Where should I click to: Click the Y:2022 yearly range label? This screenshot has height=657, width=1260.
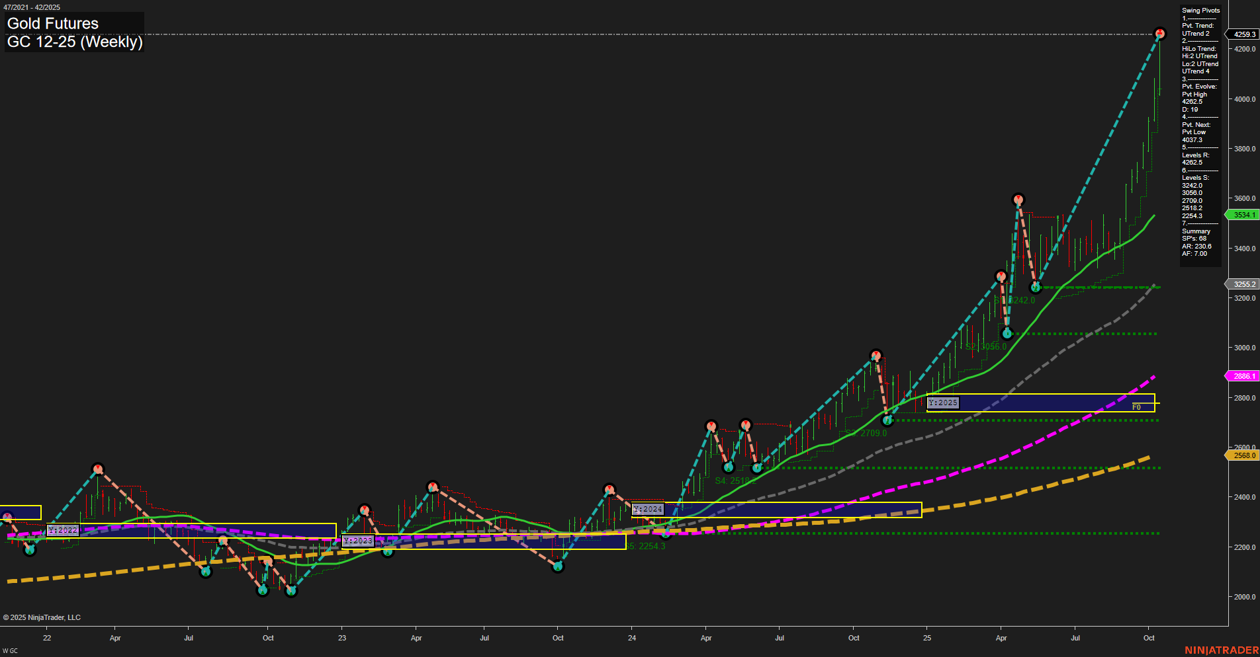click(64, 530)
